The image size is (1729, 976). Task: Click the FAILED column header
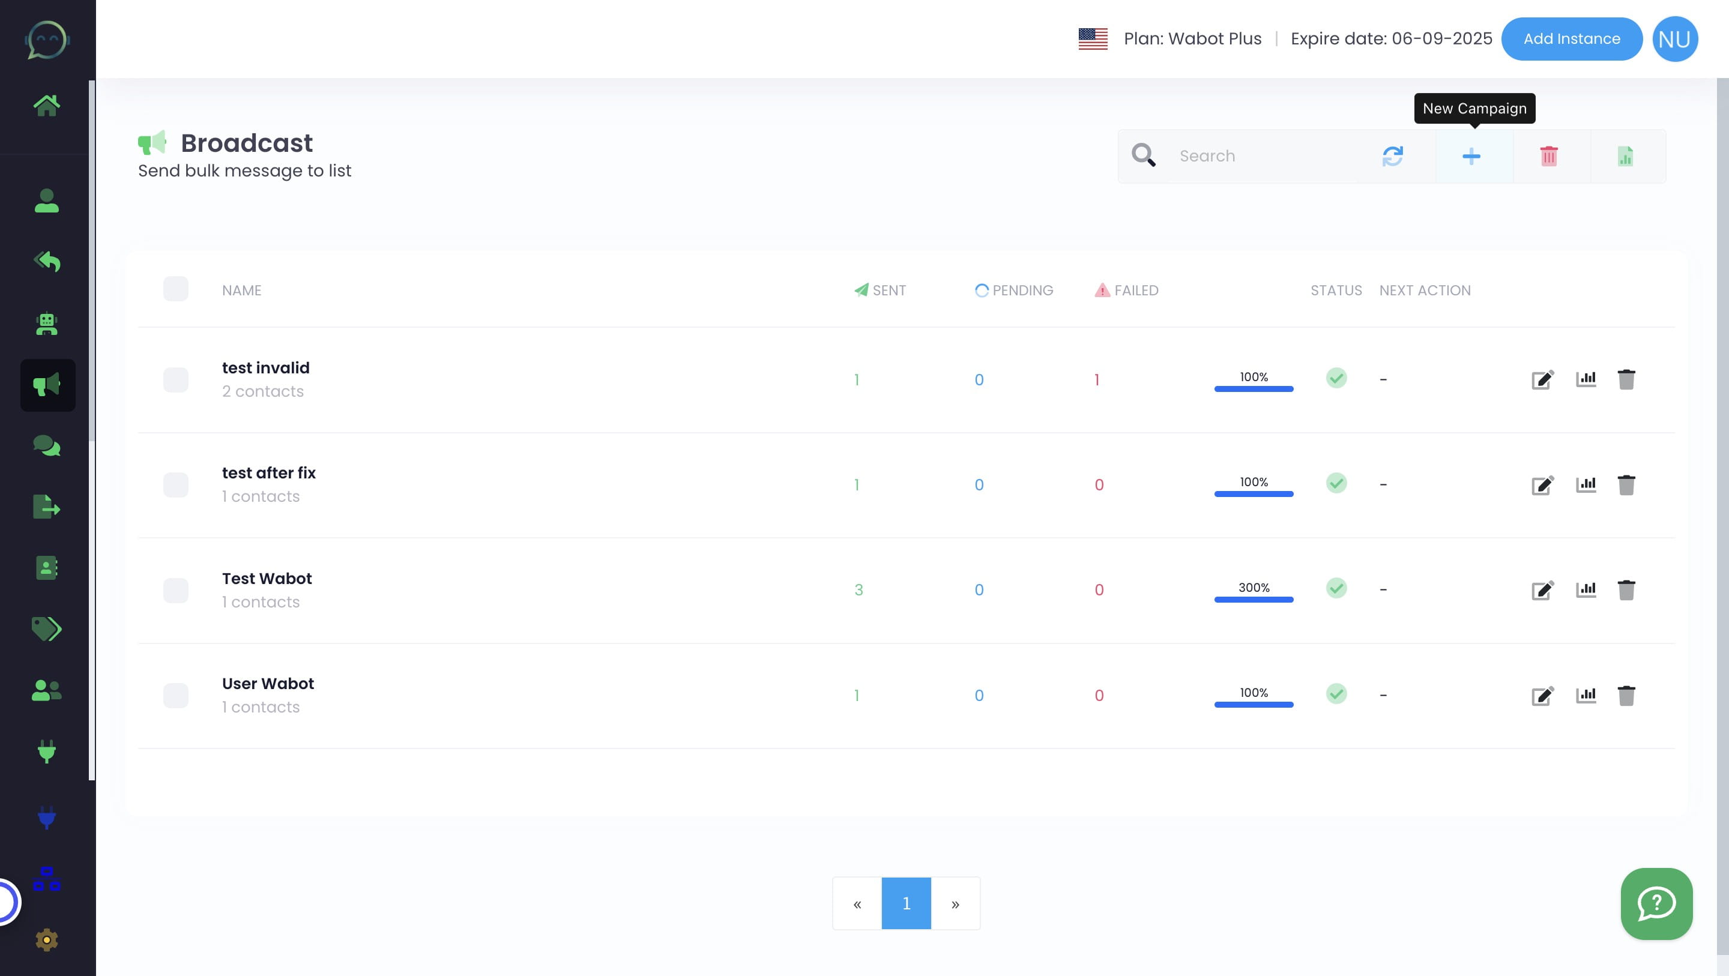click(x=1127, y=290)
